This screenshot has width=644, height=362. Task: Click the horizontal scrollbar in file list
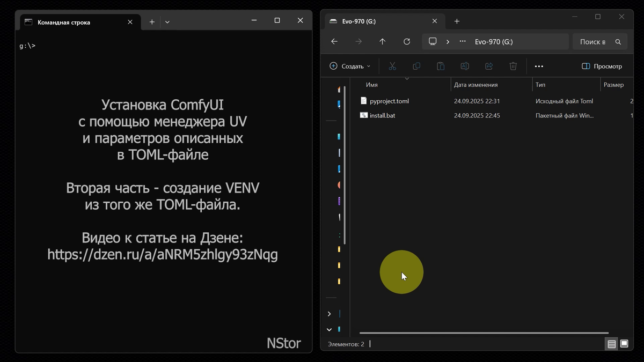pos(484,333)
